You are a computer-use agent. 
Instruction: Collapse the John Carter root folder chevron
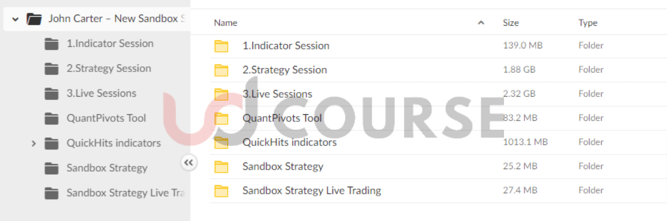[16, 19]
